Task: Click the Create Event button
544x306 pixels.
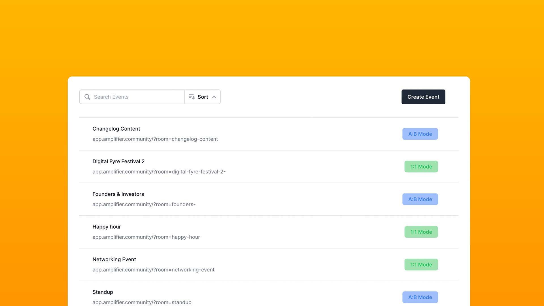Action: point(423,97)
